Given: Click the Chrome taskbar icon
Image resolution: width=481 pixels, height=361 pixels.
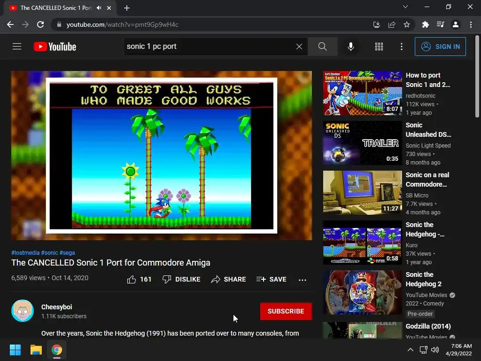Looking at the screenshot, I should tap(57, 350).
